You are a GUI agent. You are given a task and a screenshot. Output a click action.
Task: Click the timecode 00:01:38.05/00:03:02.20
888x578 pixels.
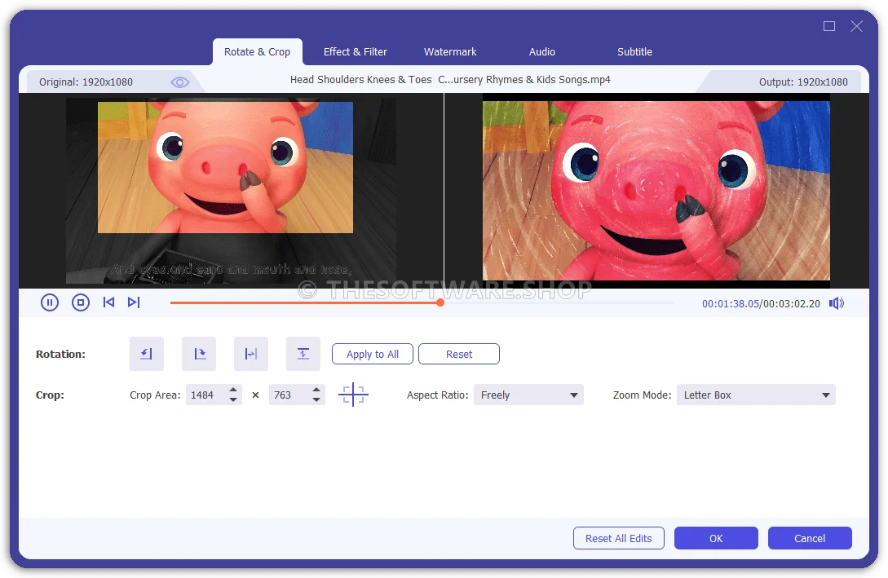[761, 304]
